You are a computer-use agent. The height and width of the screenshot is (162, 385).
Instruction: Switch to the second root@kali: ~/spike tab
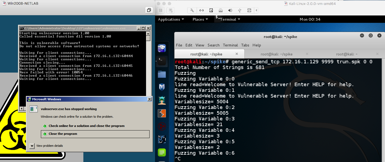277,54
